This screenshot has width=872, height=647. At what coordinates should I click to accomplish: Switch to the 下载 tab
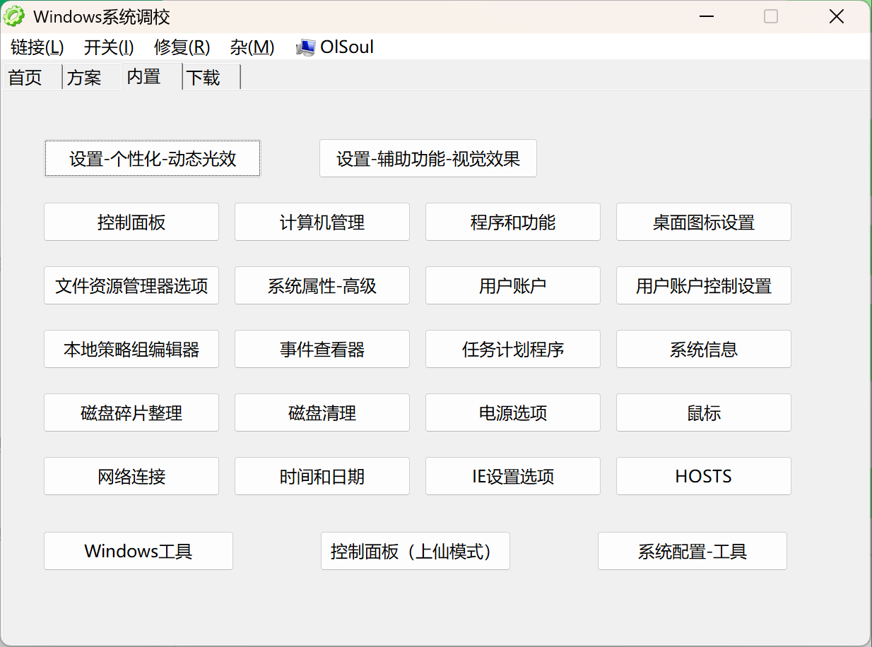pyautogui.click(x=211, y=77)
